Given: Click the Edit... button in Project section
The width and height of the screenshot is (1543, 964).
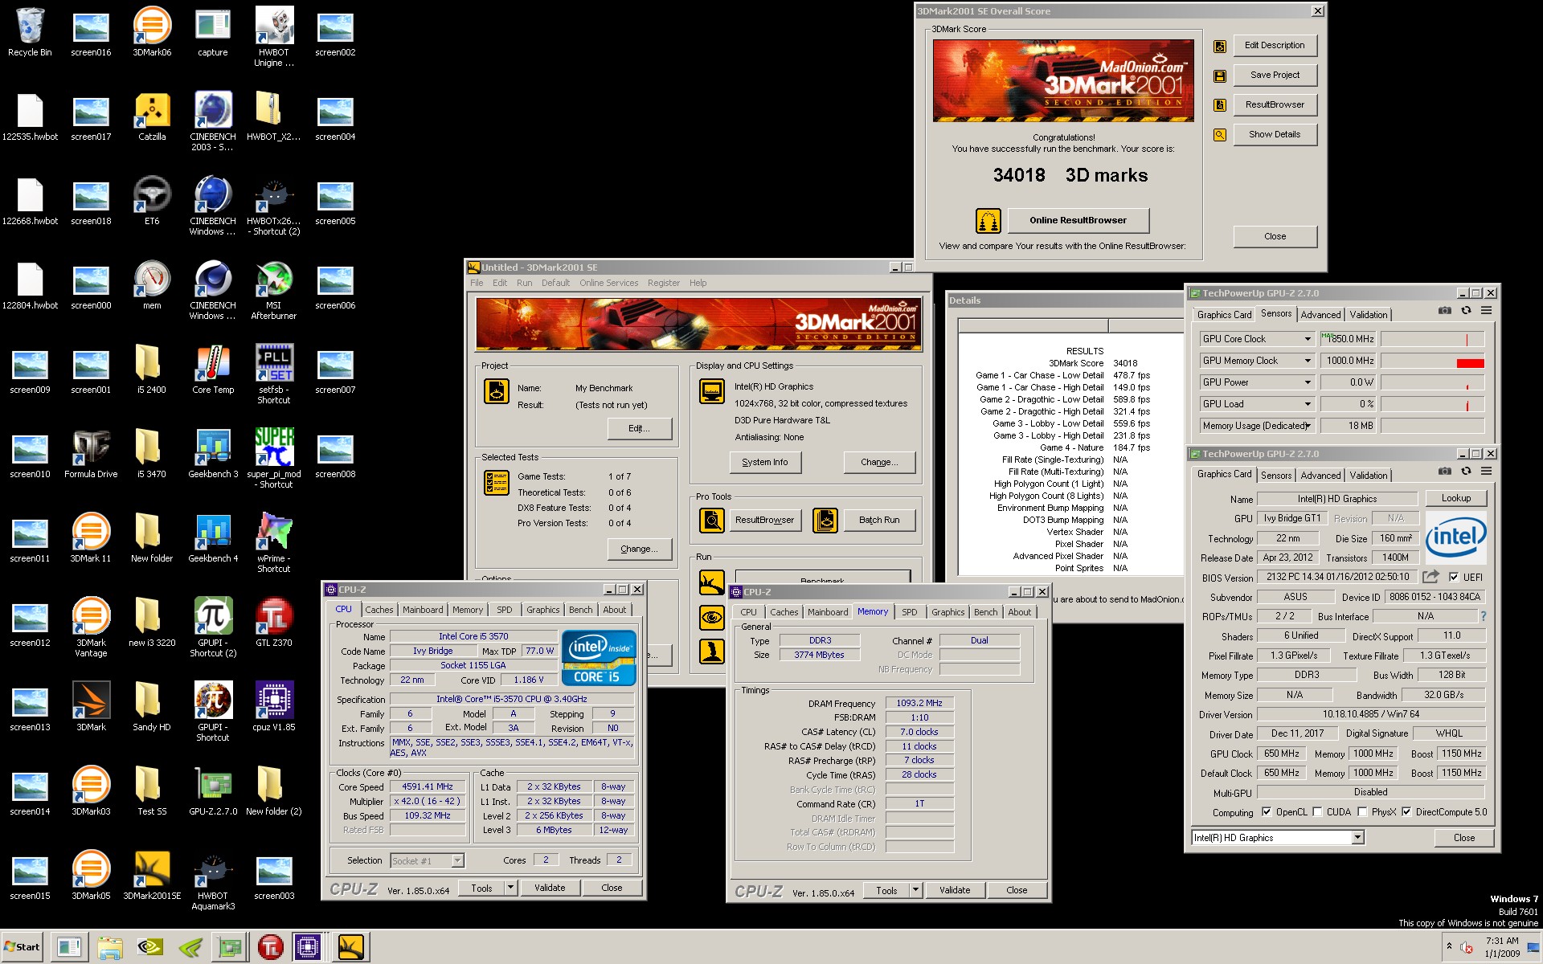Looking at the screenshot, I should (639, 428).
